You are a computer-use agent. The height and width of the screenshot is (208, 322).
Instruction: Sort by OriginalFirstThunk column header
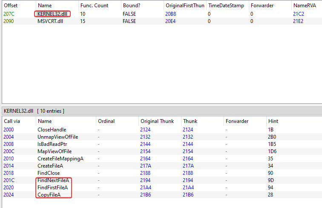(x=185, y=6)
